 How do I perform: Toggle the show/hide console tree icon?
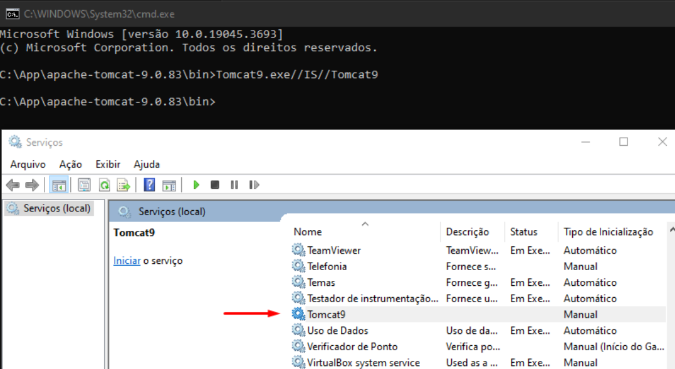click(x=59, y=185)
